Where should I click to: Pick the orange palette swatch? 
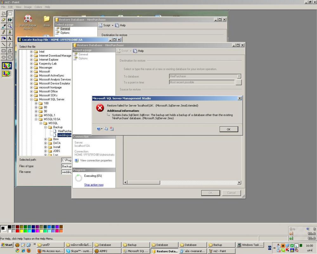pyautogui.click(x=61, y=231)
